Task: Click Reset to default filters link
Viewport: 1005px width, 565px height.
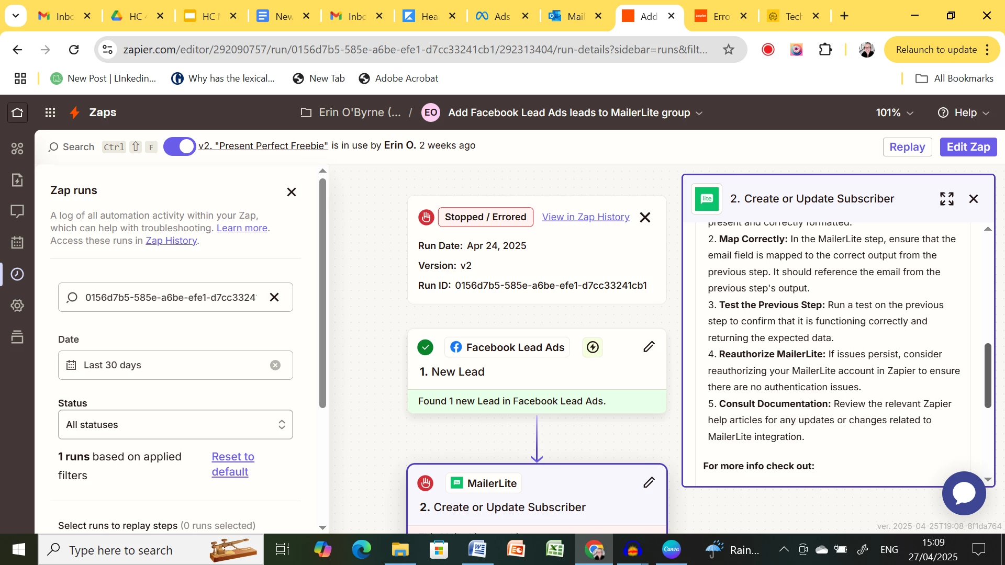Action: pyautogui.click(x=233, y=464)
